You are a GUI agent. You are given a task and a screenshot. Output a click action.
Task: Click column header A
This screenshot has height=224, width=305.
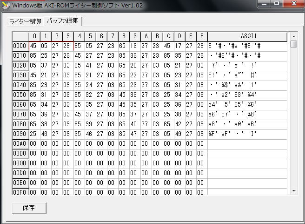coord(146,36)
